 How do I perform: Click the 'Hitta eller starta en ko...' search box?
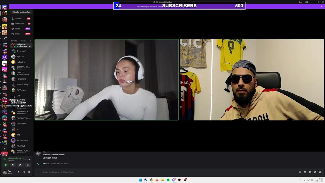point(21,12)
